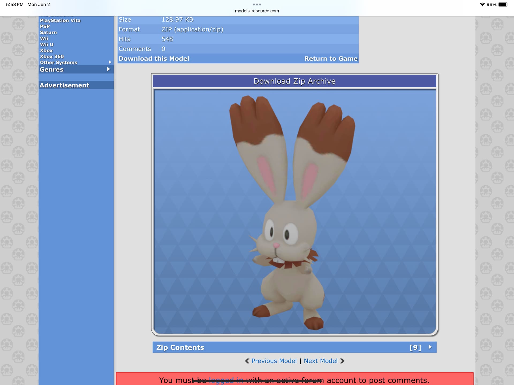Click the Bunnelby model preview image
514x385 pixels.
(x=295, y=212)
